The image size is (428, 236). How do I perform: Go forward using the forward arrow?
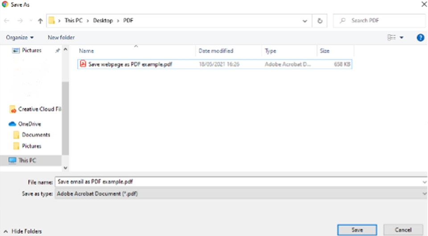tap(20, 21)
